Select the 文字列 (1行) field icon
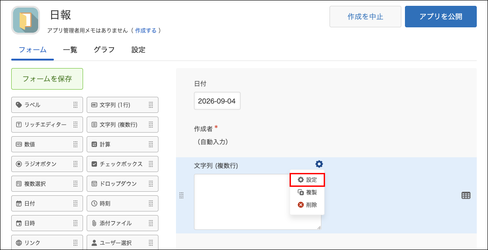The height and width of the screenshot is (250, 488). click(94, 105)
